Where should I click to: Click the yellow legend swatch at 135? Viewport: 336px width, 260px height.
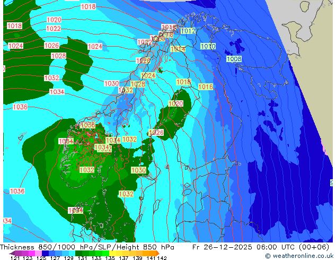pyautogui.click(x=112, y=253)
